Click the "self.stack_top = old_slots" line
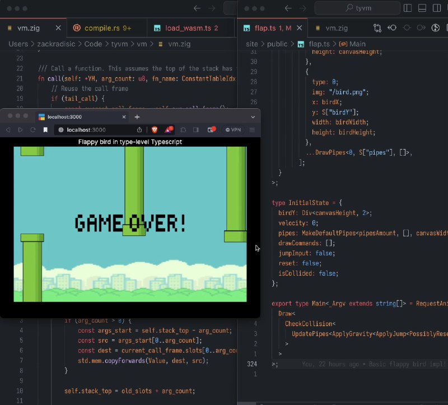The image size is (448, 405). pos(130,391)
